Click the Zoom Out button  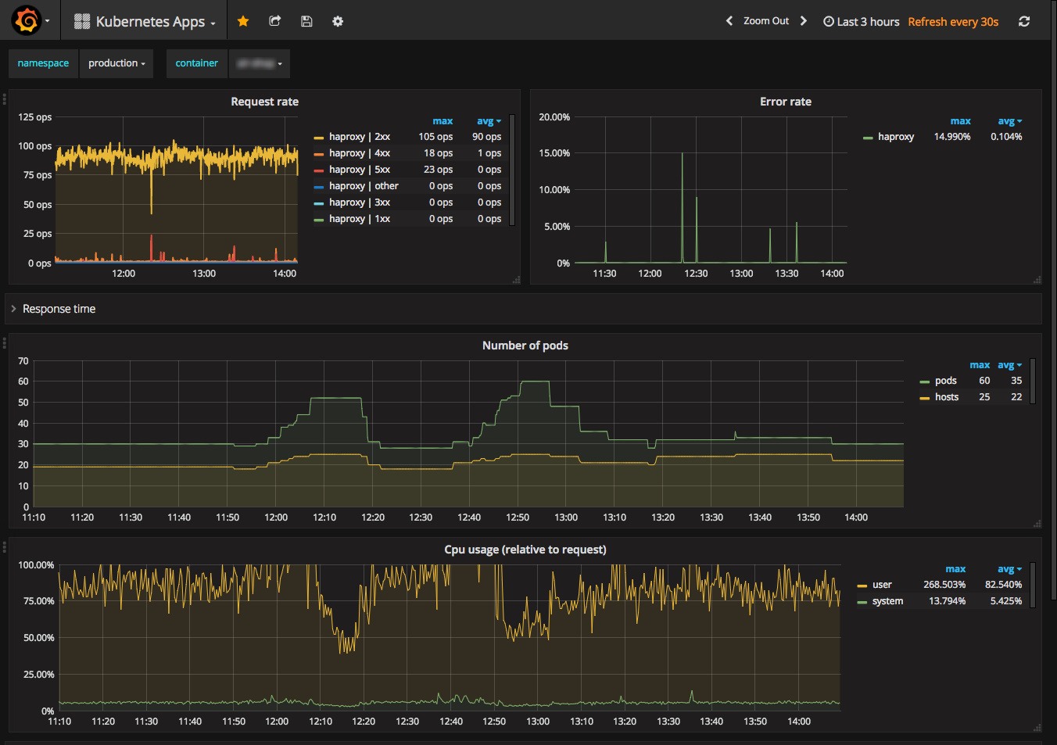[765, 21]
